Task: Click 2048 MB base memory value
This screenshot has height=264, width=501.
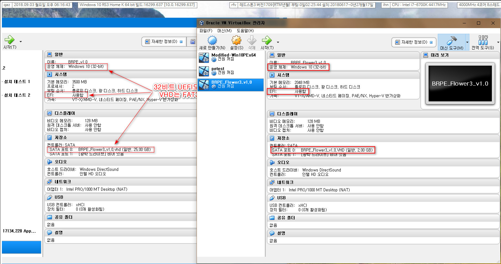Action: click(302, 82)
